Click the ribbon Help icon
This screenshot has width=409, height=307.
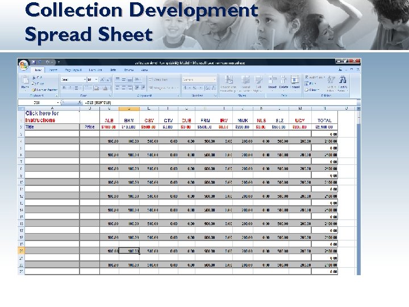340,70
